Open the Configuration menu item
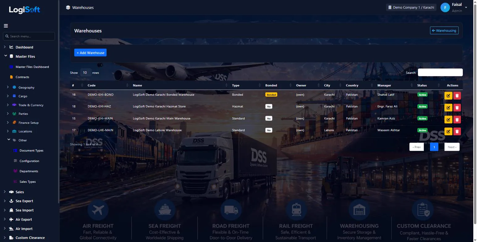The image size is (477, 242). coord(29,161)
